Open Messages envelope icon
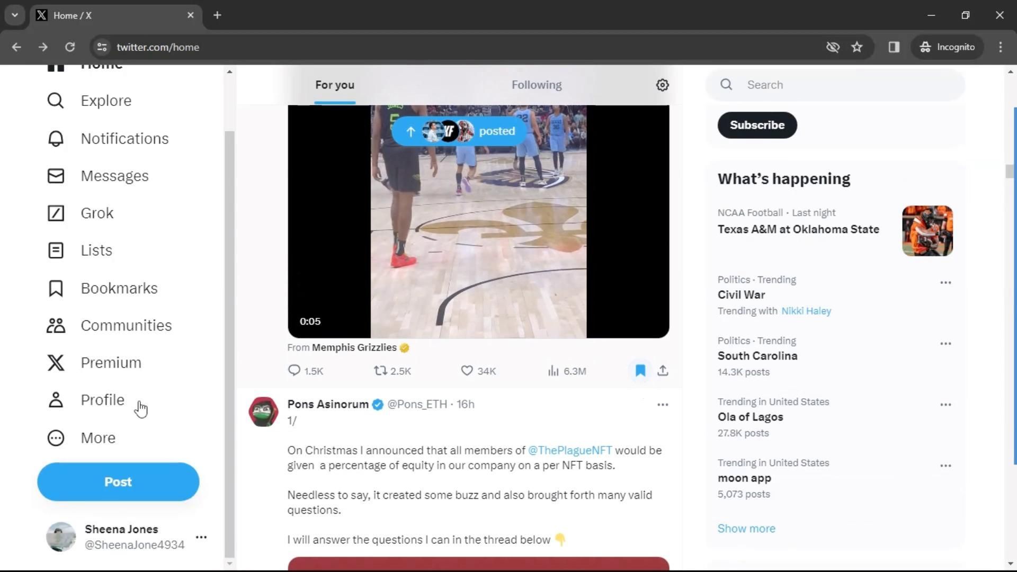1017x572 pixels. coord(56,176)
